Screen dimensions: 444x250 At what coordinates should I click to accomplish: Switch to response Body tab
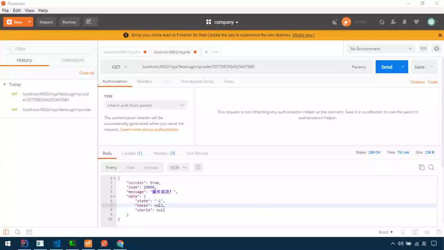click(x=107, y=153)
